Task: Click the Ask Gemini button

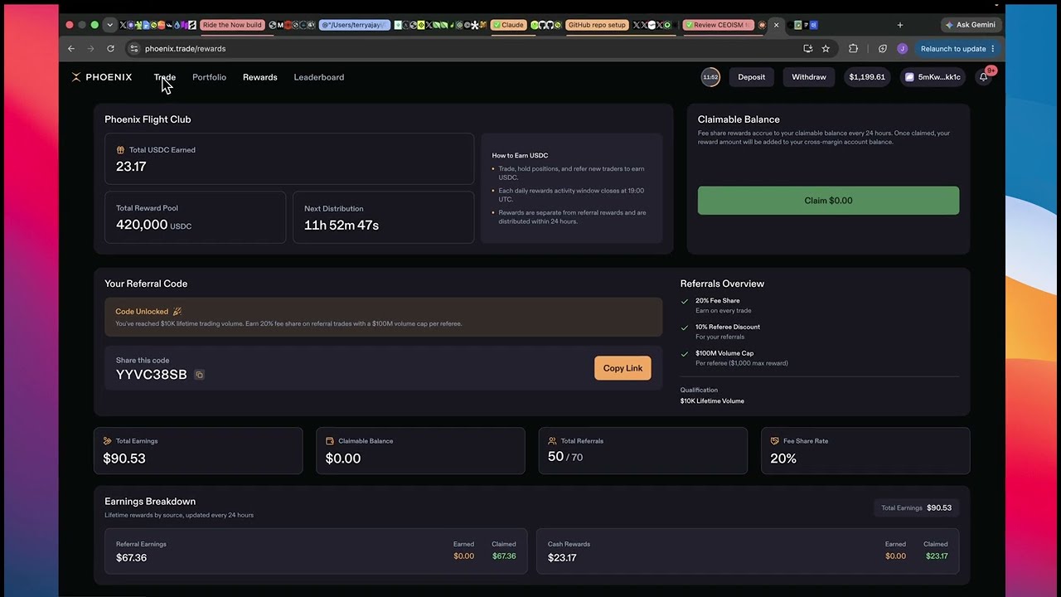Action: pyautogui.click(x=971, y=25)
